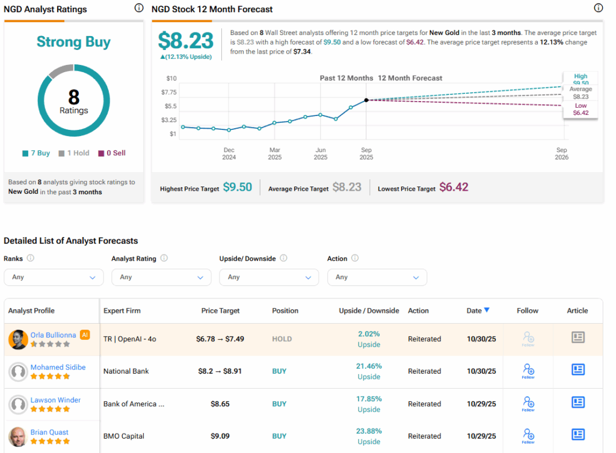Click Brian Quast's profile photo
The image size is (616, 453).
(19, 437)
